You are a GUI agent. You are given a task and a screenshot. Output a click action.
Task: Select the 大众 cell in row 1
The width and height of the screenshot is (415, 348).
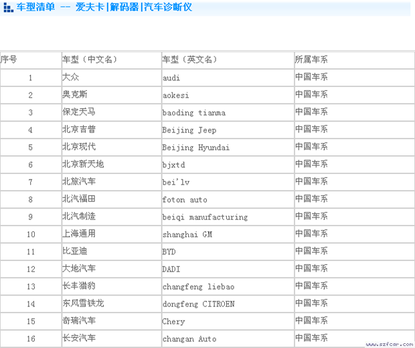click(x=70, y=78)
